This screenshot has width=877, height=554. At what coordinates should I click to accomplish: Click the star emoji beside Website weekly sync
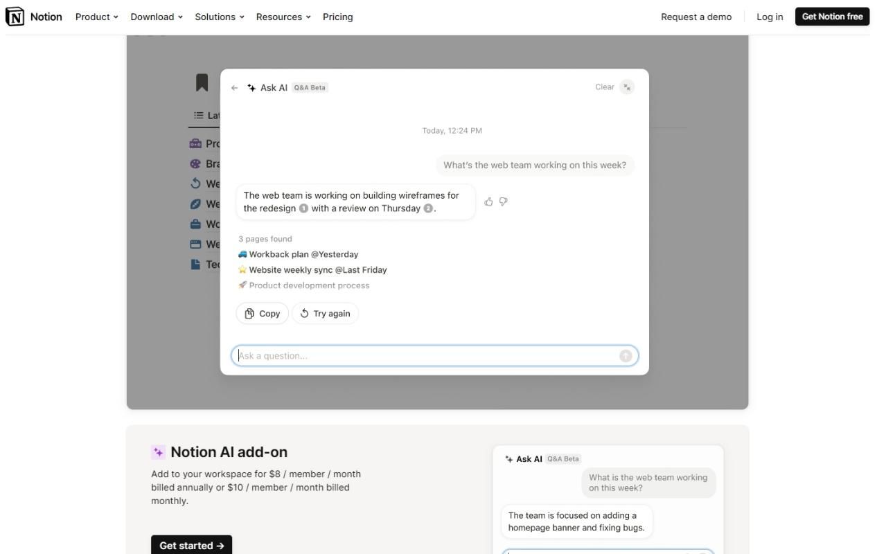click(x=242, y=270)
